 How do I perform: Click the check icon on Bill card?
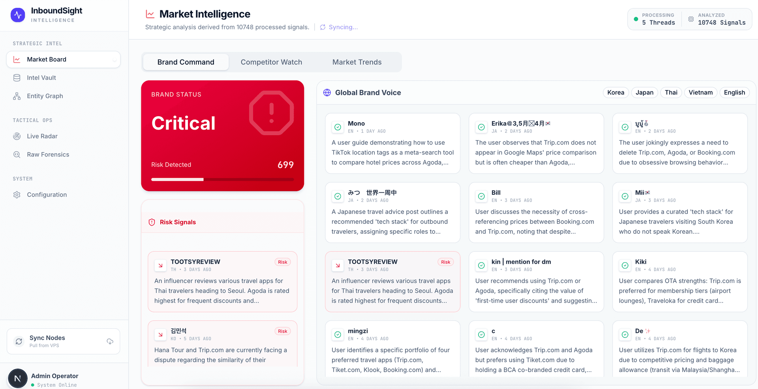pos(481,196)
